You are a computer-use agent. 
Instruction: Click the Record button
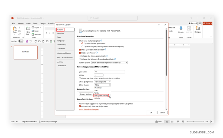pos(193,23)
